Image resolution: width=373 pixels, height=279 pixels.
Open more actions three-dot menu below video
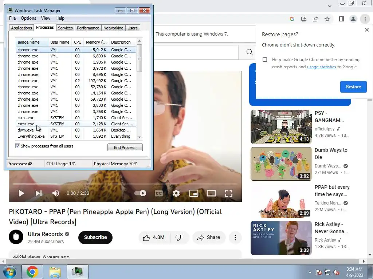[235, 238]
